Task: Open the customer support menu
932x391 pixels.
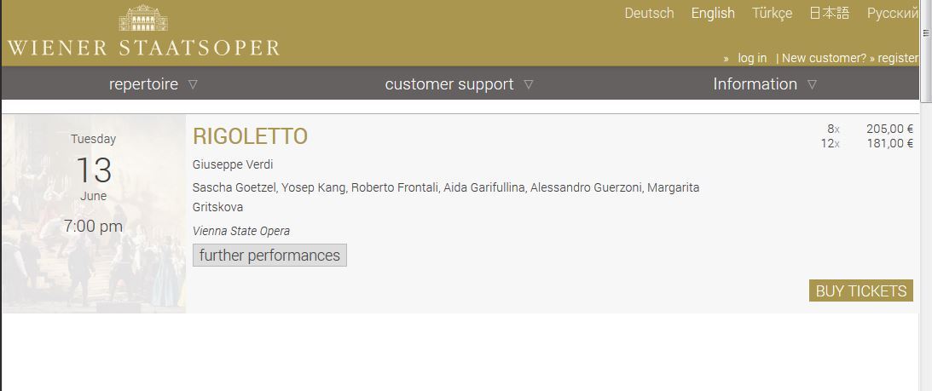Action: 449,83
